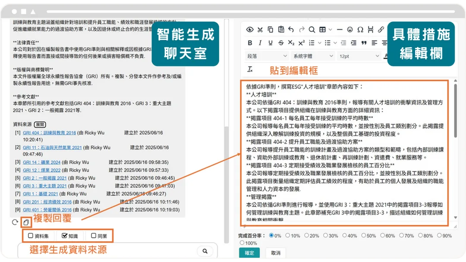
Task: Click the eye preview icon in editor toolbar
Action: tap(250, 29)
